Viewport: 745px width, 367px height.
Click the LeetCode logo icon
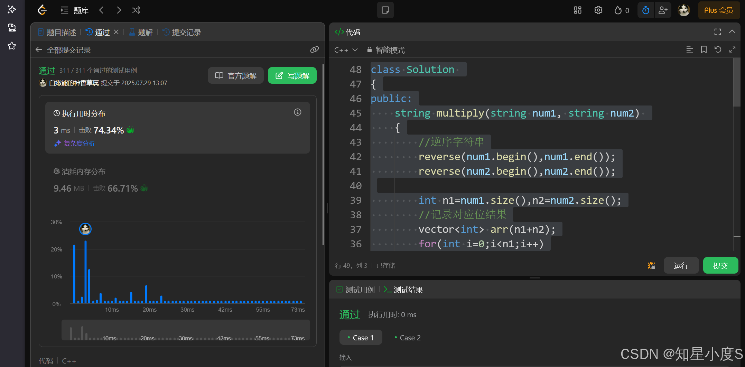tap(42, 10)
